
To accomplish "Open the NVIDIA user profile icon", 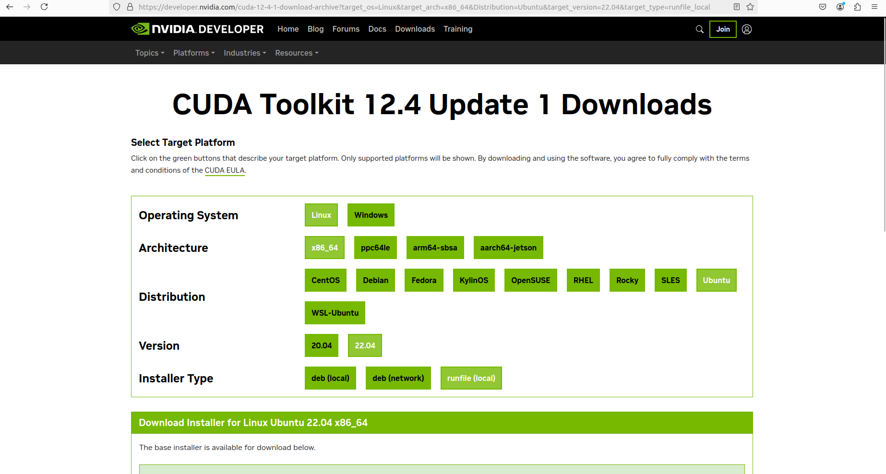I will (747, 29).
